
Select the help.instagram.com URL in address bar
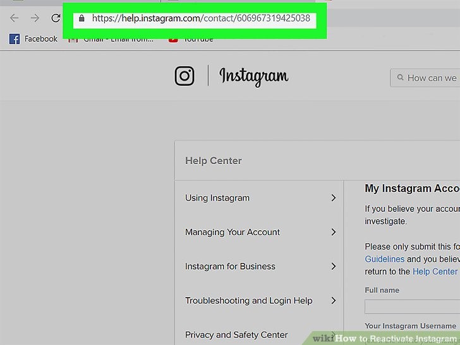pos(201,18)
